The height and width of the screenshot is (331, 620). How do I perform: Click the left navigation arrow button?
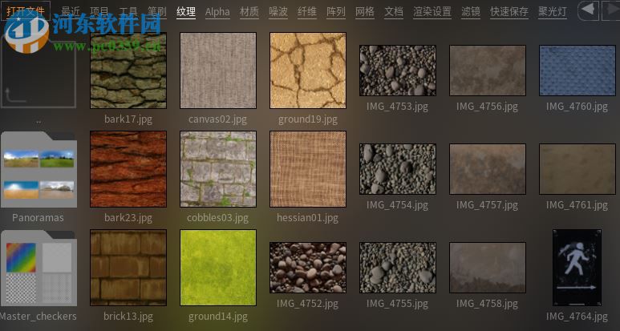pos(588,10)
